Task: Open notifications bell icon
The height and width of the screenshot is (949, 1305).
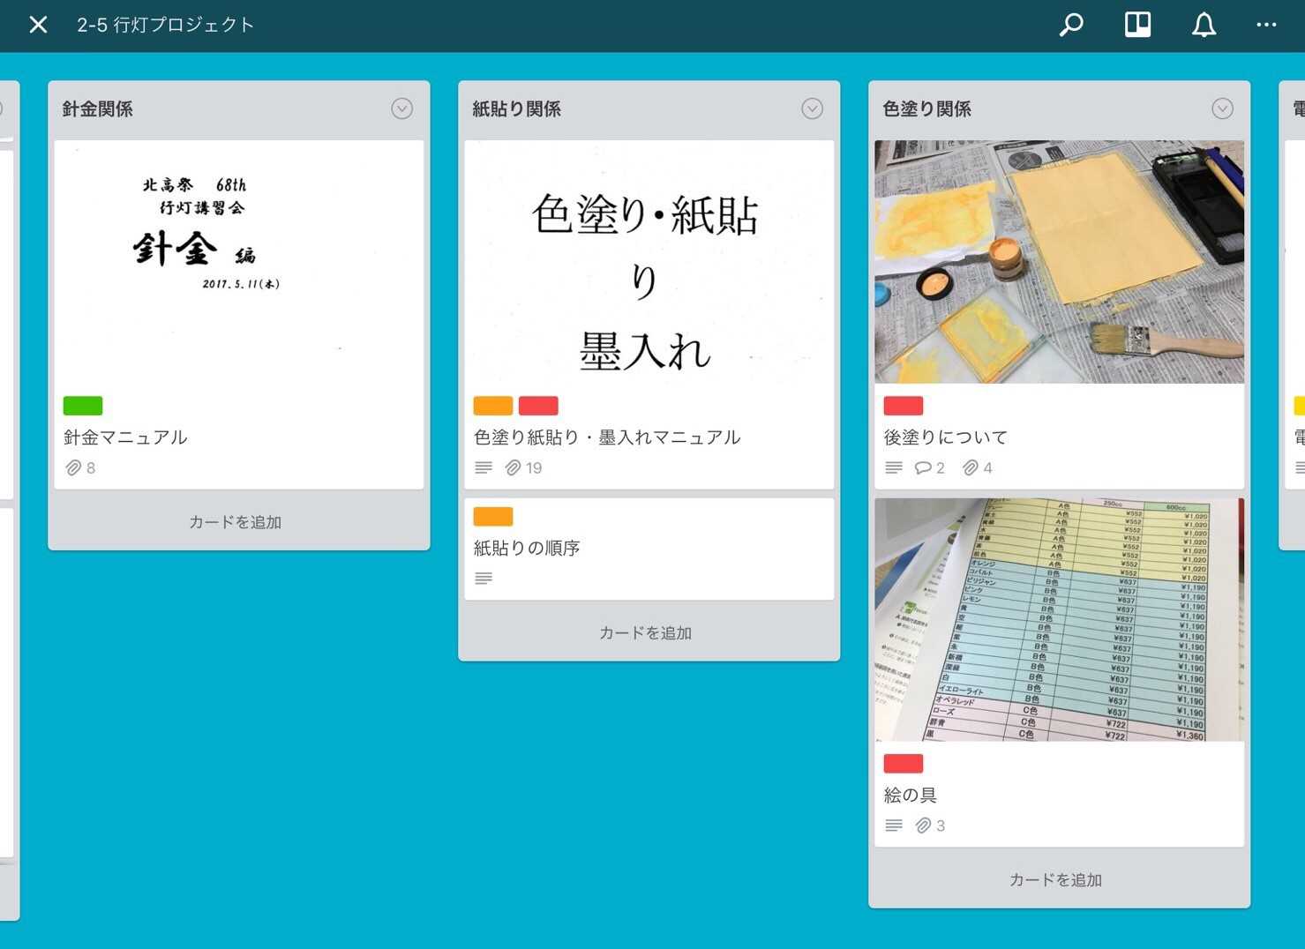Action: (x=1204, y=25)
